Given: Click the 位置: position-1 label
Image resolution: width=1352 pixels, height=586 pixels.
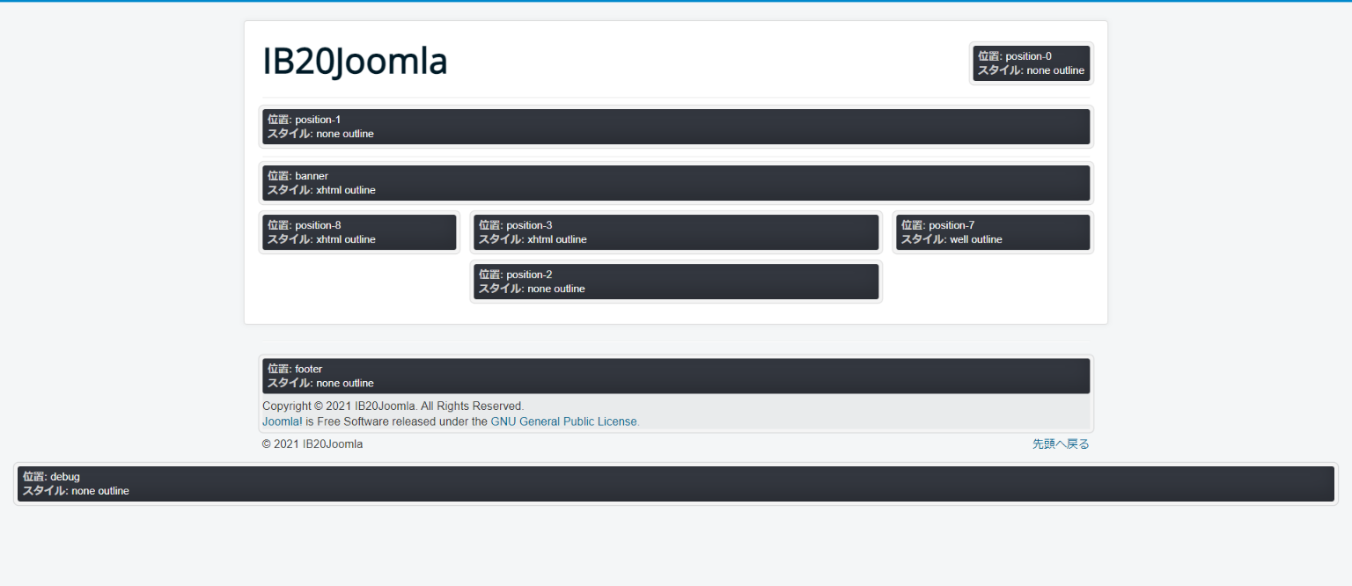Looking at the screenshot, I should [304, 120].
